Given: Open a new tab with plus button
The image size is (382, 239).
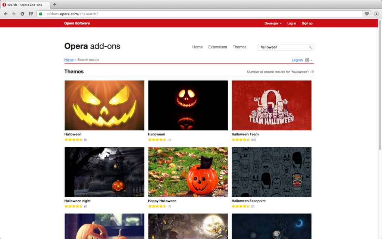Looking at the screenshot, I should [55, 4].
